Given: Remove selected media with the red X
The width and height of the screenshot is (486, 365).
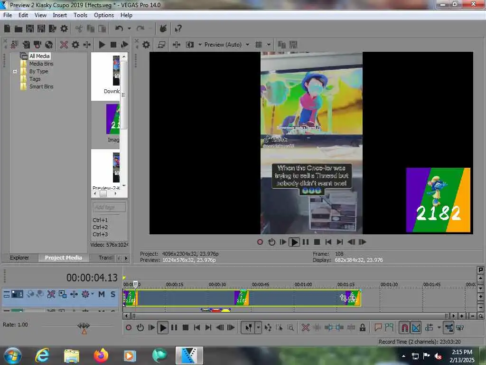Looking at the screenshot, I should click(x=64, y=45).
